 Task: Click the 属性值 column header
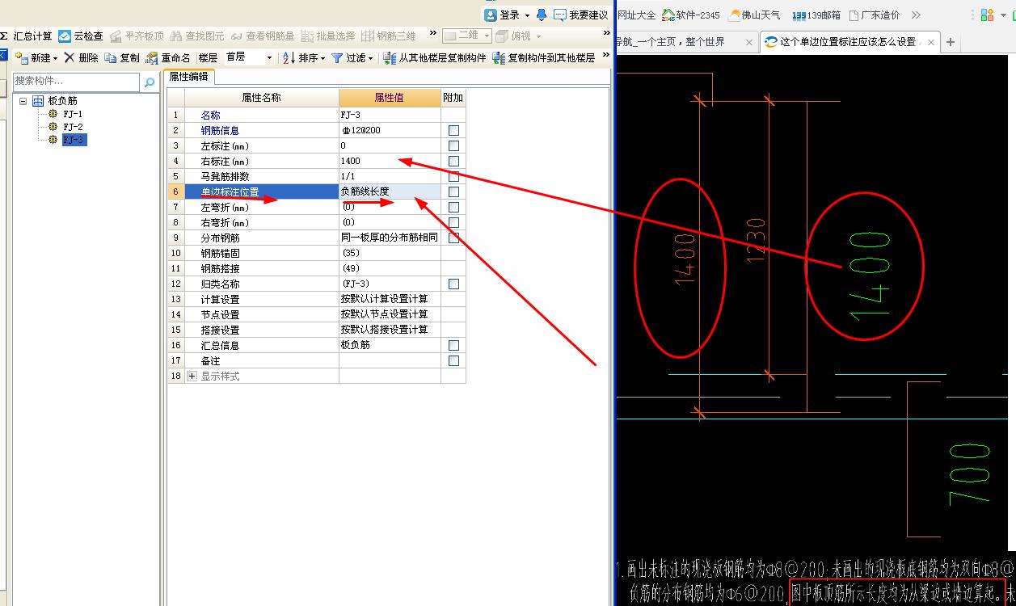pos(390,98)
